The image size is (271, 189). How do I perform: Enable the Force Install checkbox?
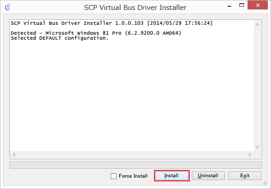[x=113, y=176]
